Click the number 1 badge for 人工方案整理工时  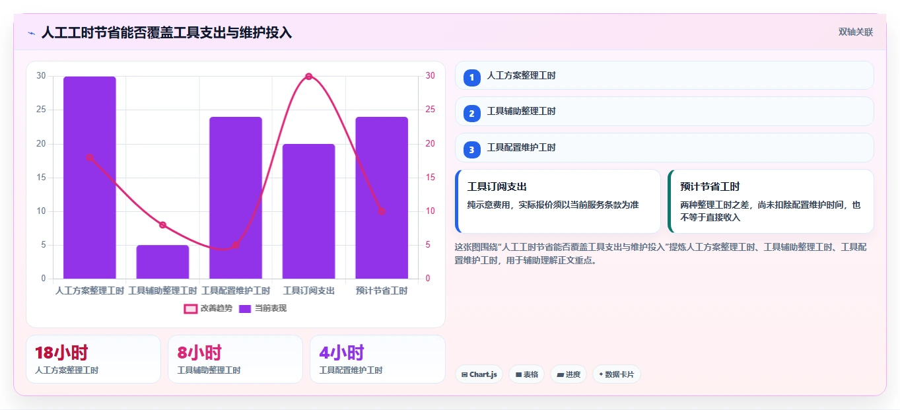coord(471,78)
